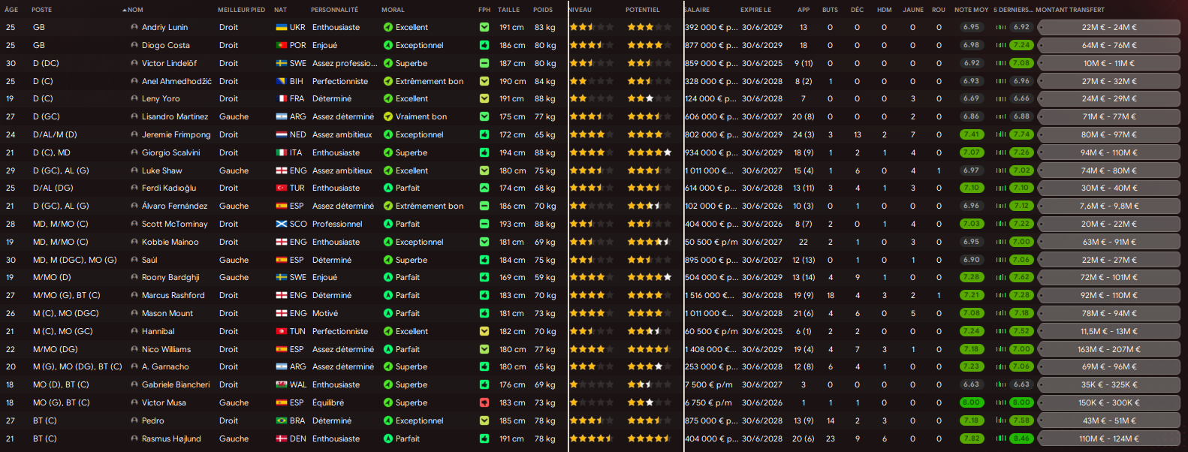Click the 'D/AL/M (D)' position of Jeremie Frimpong
The image size is (1188, 452).
55,134
